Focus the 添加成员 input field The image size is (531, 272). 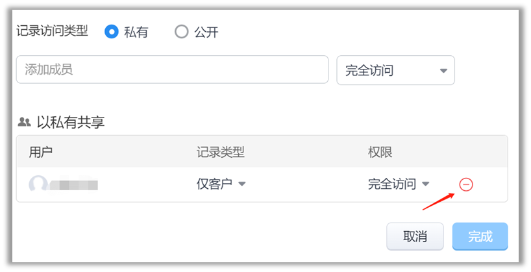[173, 69]
